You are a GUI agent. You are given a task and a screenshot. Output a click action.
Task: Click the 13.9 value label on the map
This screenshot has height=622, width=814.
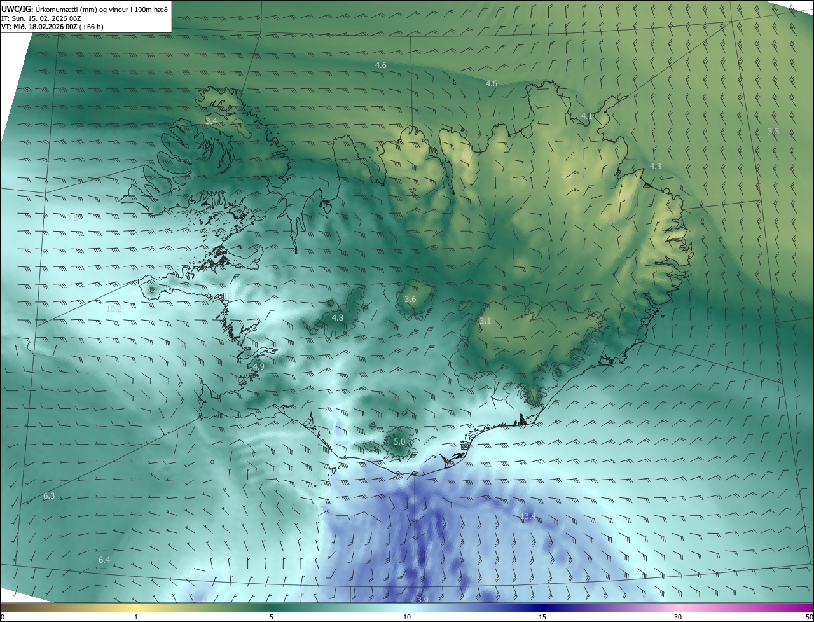tap(420, 600)
